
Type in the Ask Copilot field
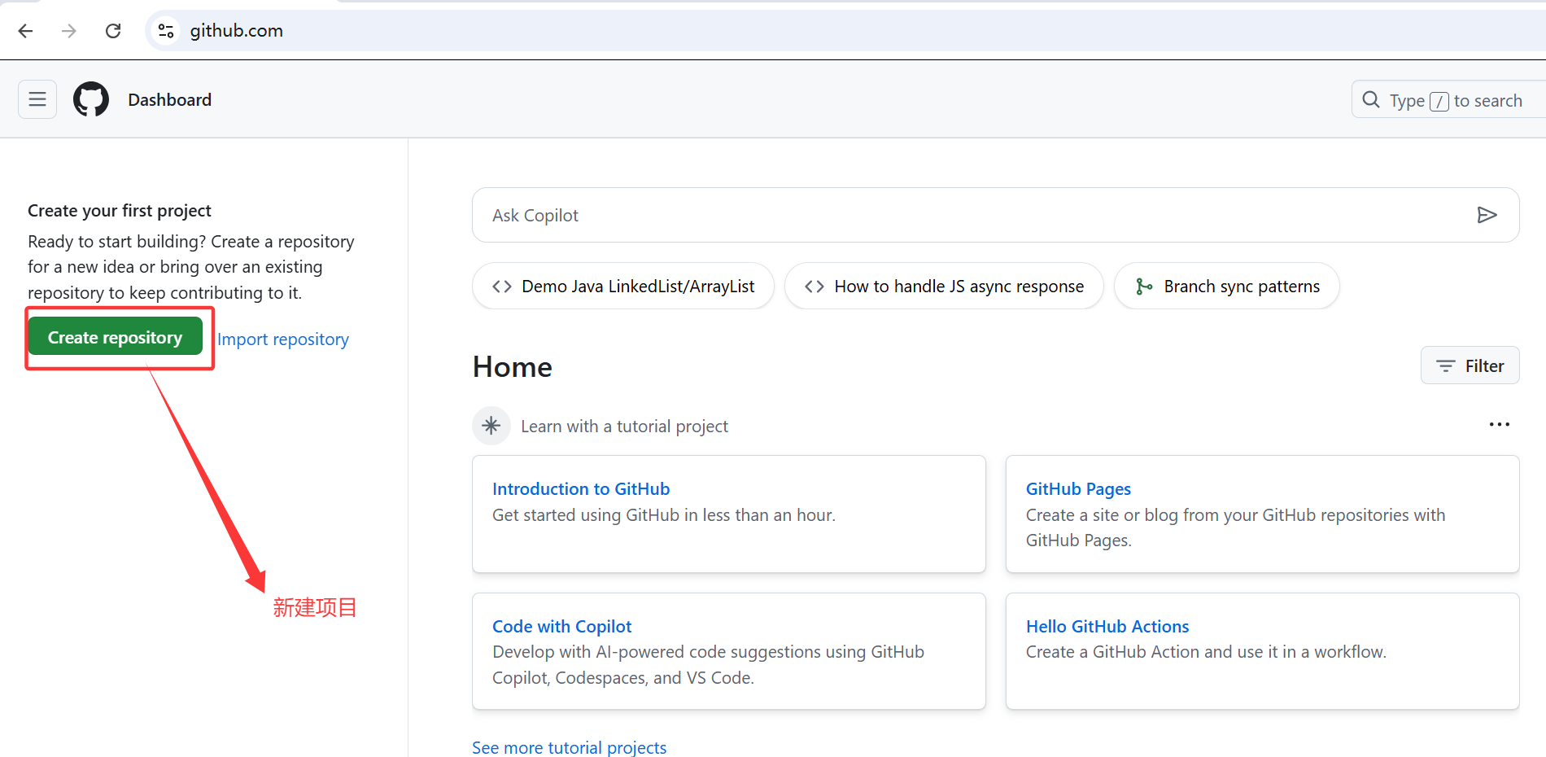pos(968,215)
